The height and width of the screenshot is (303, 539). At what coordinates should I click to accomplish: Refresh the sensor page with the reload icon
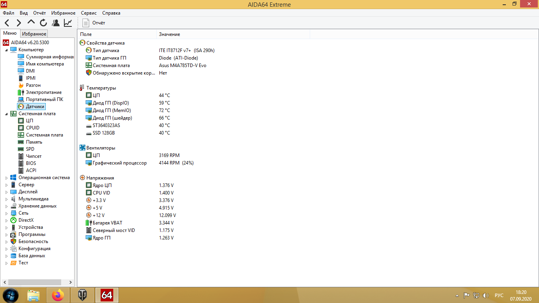tap(43, 23)
